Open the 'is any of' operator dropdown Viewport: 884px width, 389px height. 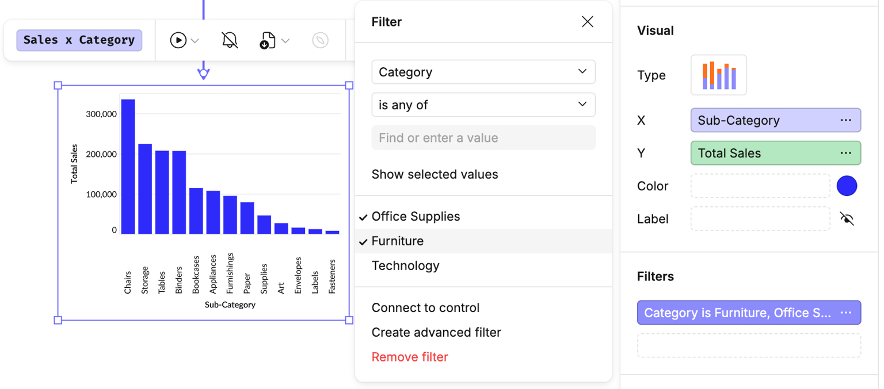click(x=483, y=105)
